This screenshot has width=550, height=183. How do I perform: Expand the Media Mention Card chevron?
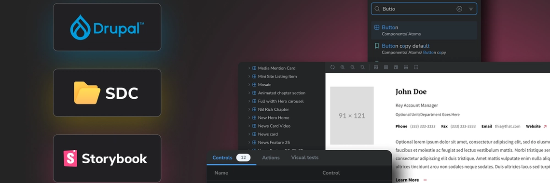pos(249,68)
